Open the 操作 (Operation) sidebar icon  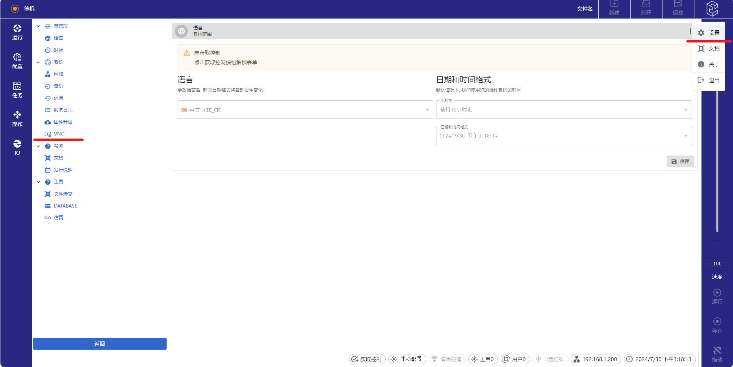pyautogui.click(x=17, y=119)
